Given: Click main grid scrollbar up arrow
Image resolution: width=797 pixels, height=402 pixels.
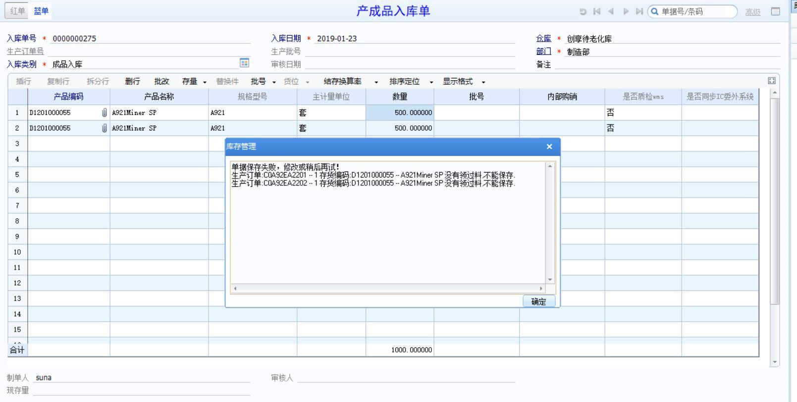Looking at the screenshot, I should [x=775, y=93].
